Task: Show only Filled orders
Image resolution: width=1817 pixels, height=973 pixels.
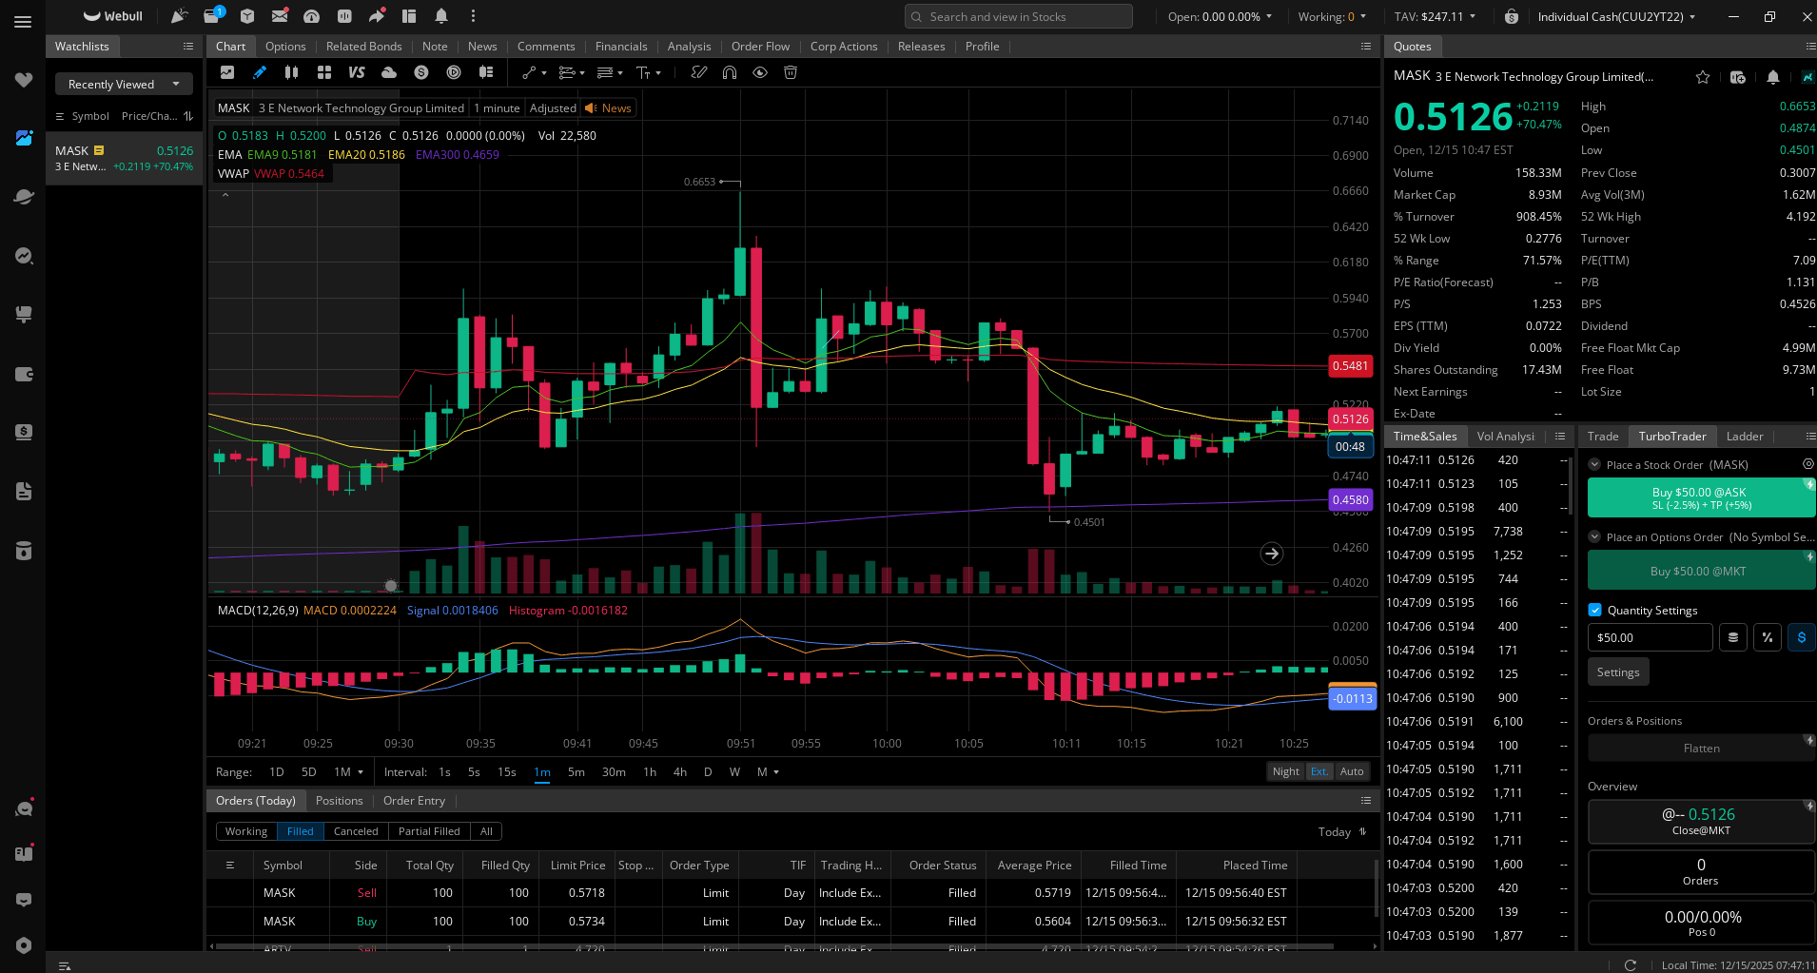Action: coord(301,831)
